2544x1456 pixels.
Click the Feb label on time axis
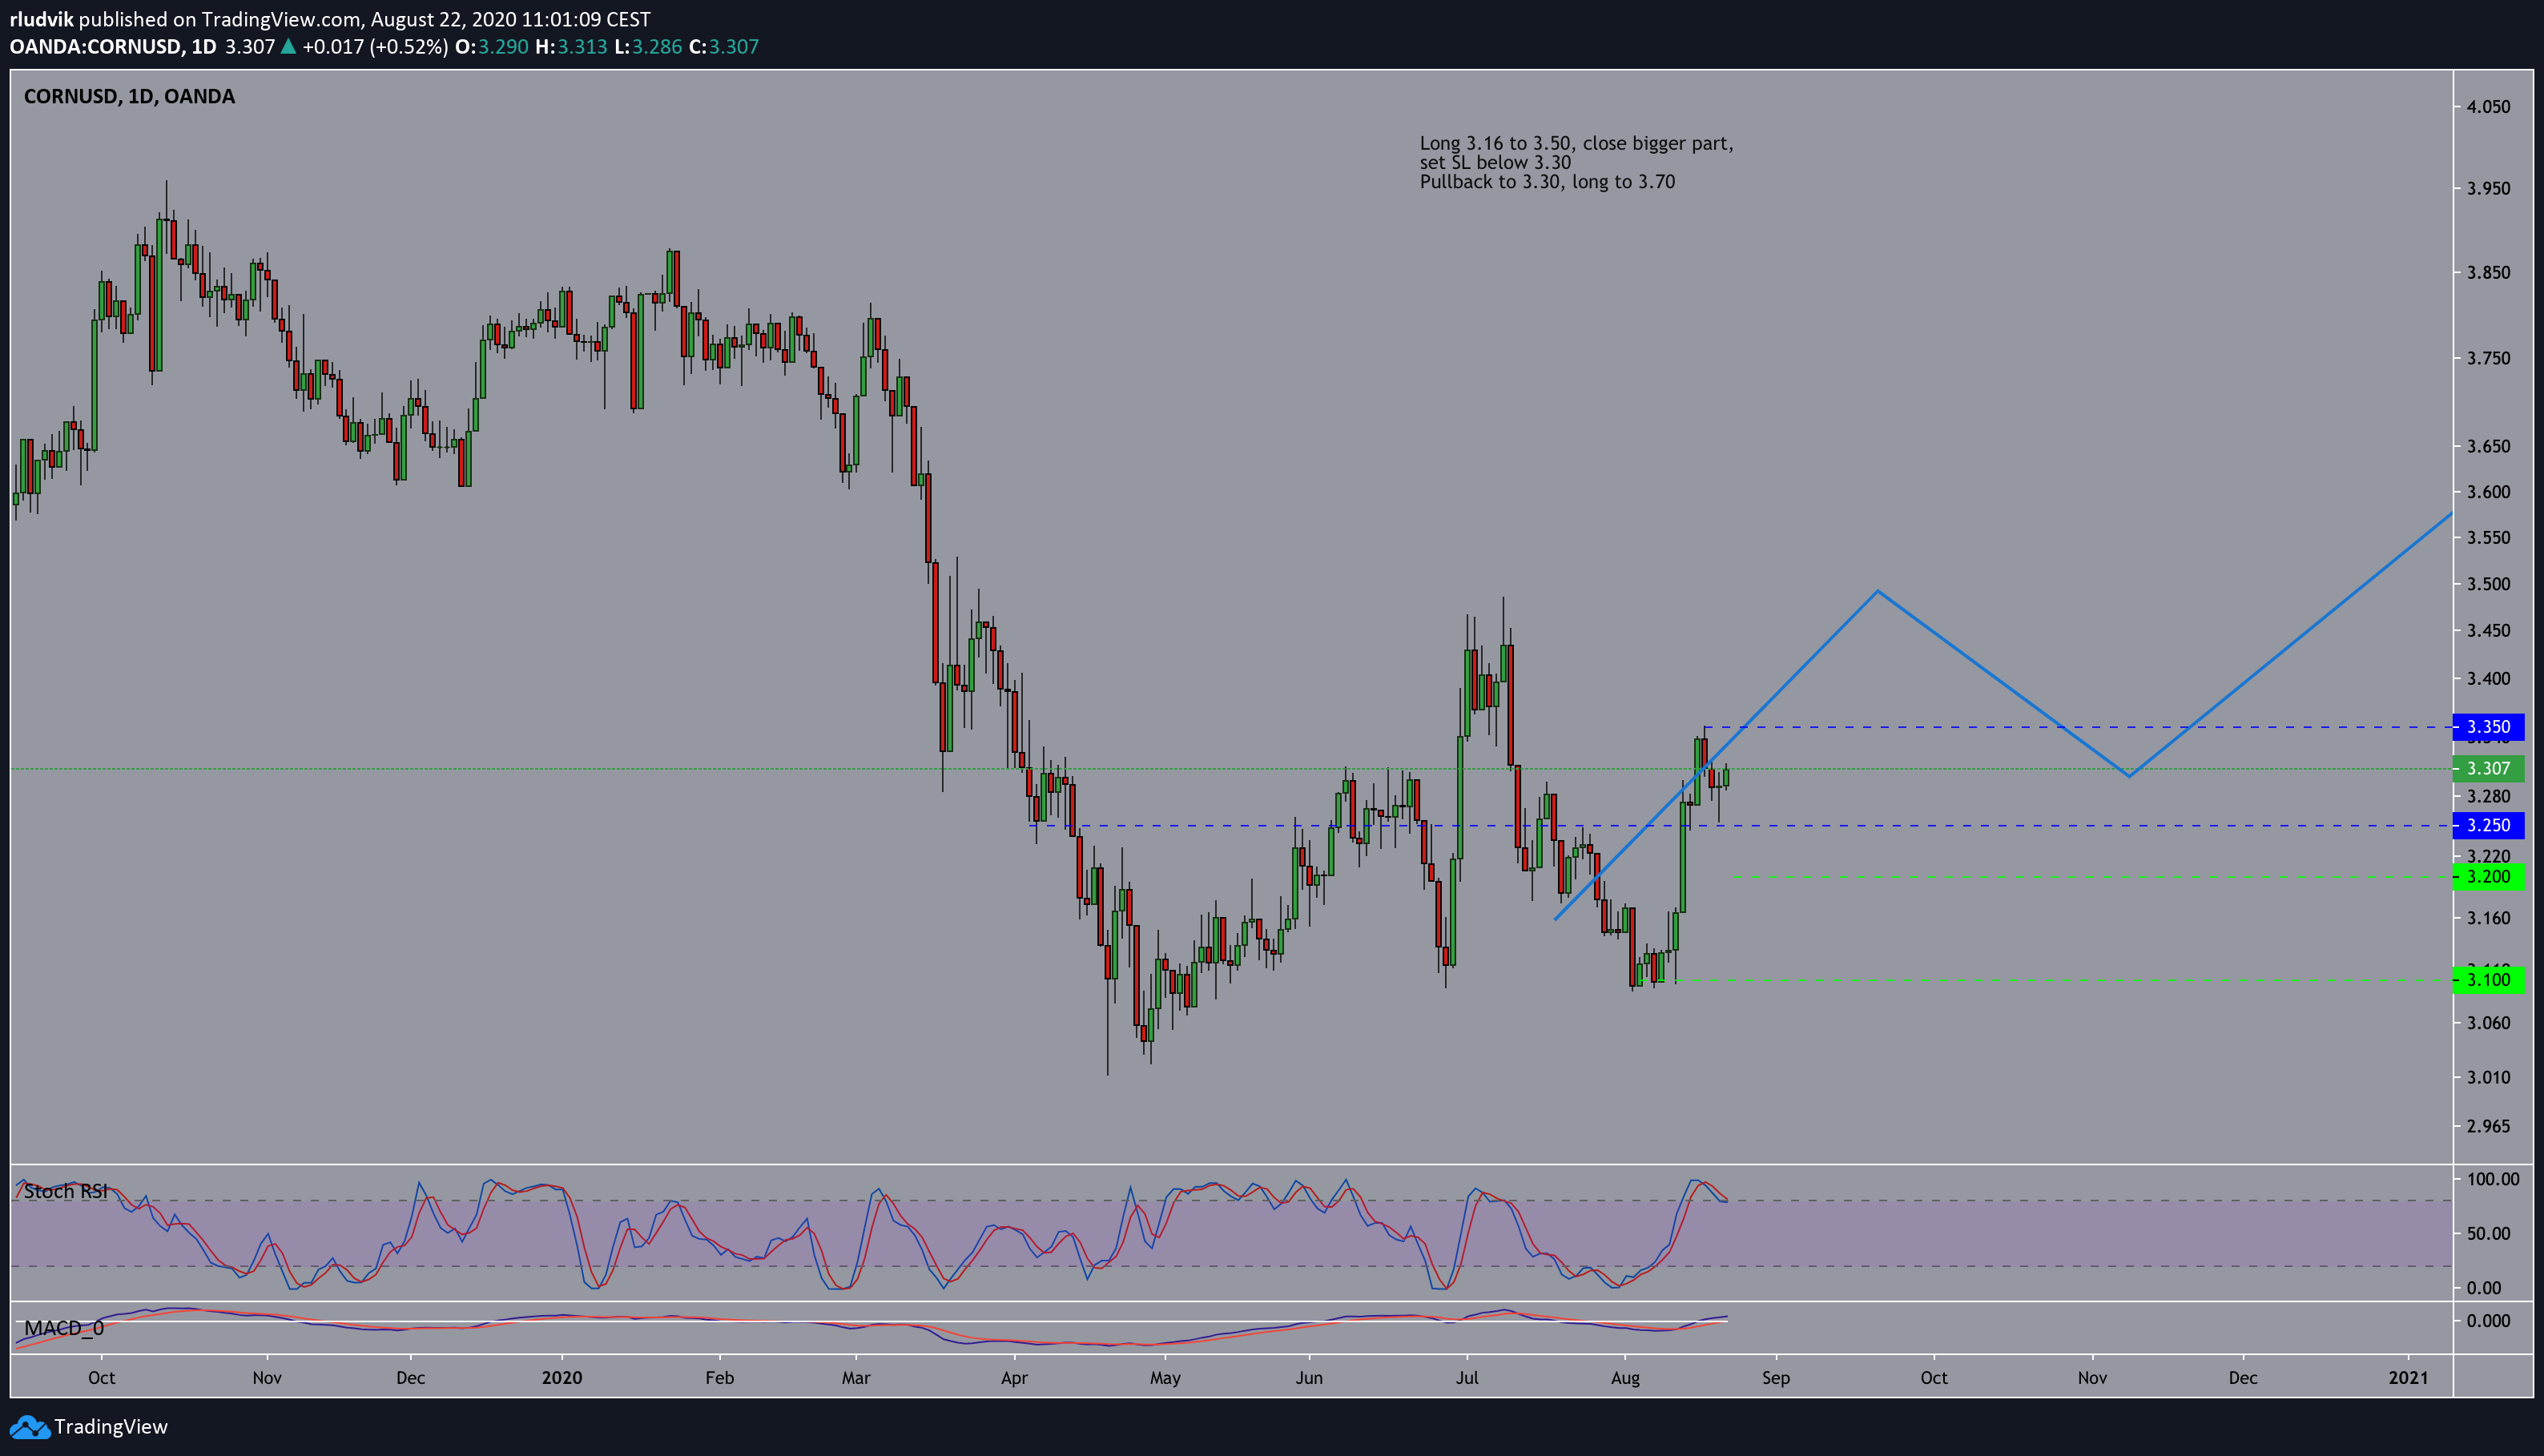[720, 1379]
